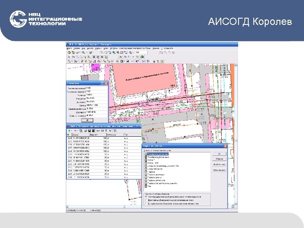Open the dropdown arrow next to the zoom magnifier
The height and width of the screenshot is (228, 304).
point(87,53)
